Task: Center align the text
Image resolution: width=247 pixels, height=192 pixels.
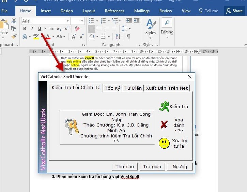Action: (x=99, y=29)
